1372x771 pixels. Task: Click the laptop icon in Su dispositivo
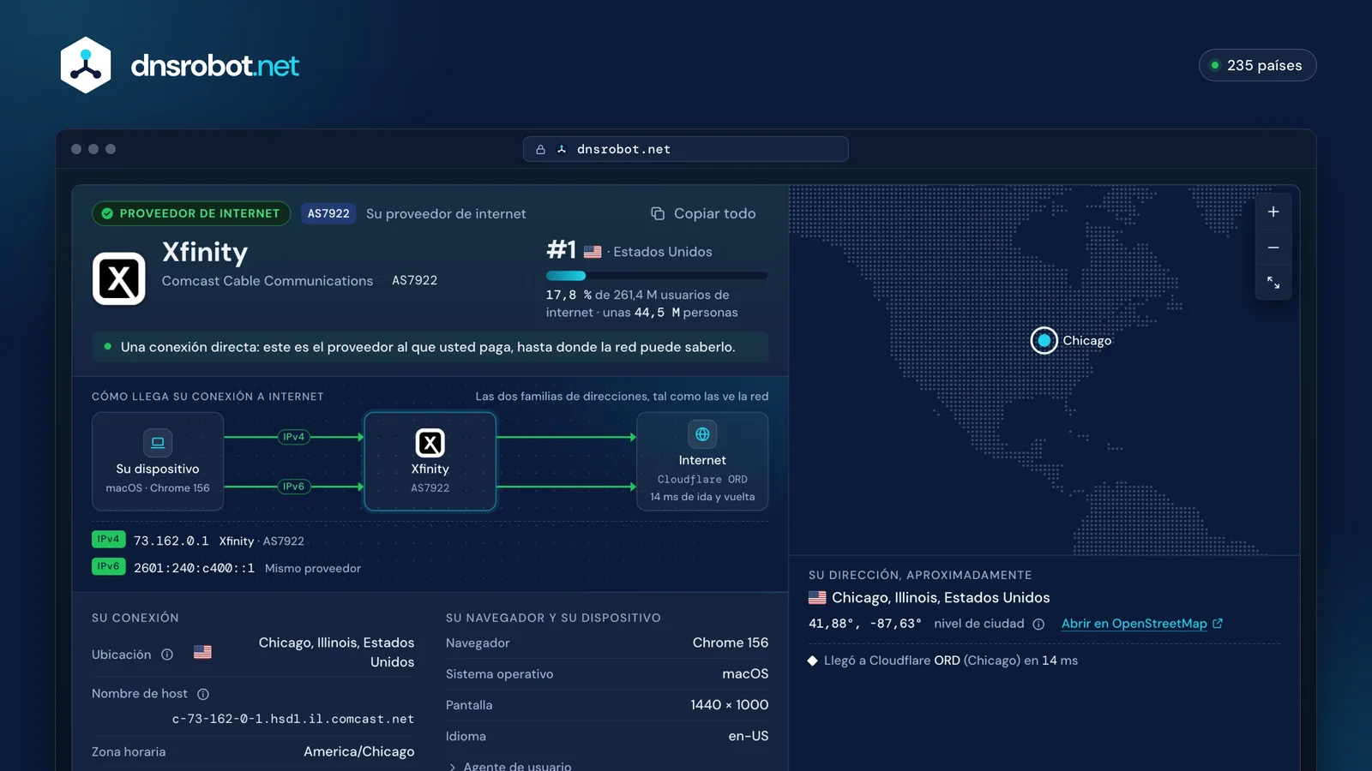(158, 443)
